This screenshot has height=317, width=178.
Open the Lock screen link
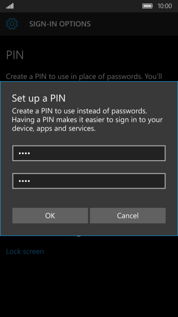(25, 251)
